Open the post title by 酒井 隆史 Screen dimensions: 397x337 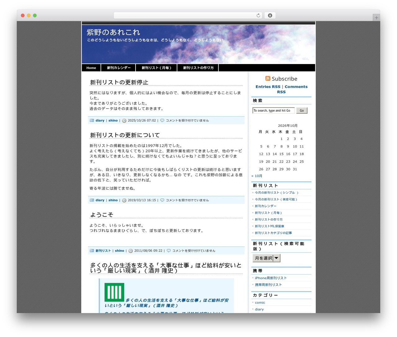pyautogui.click(x=166, y=268)
